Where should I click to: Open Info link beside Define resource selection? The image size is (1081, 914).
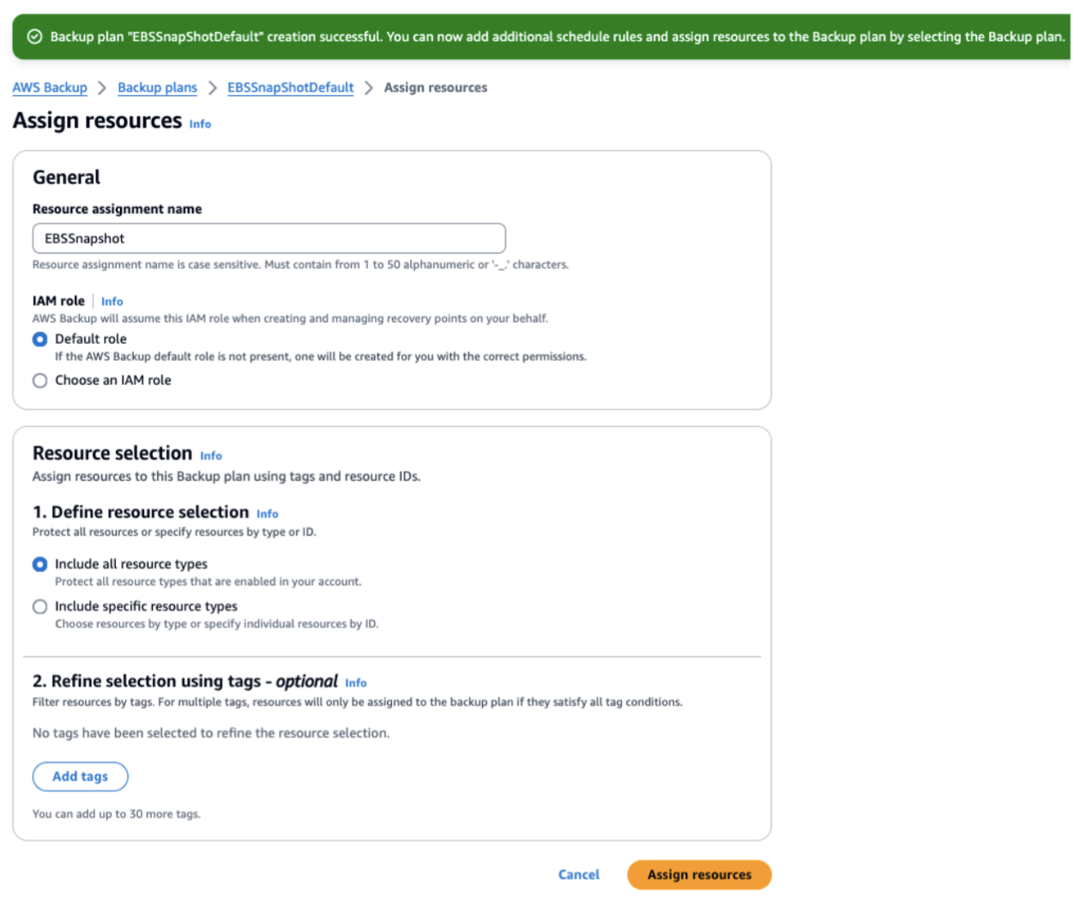coord(267,514)
